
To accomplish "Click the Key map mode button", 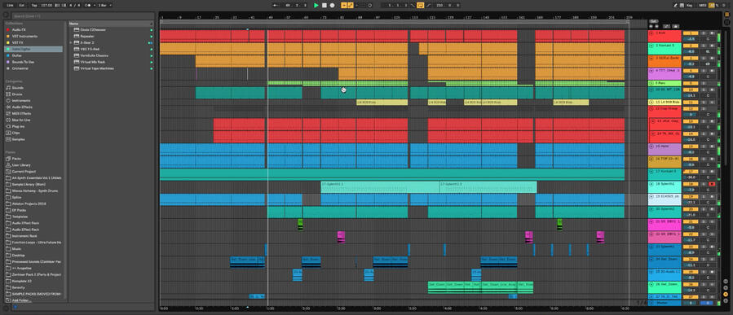I will pyautogui.click(x=690, y=5).
